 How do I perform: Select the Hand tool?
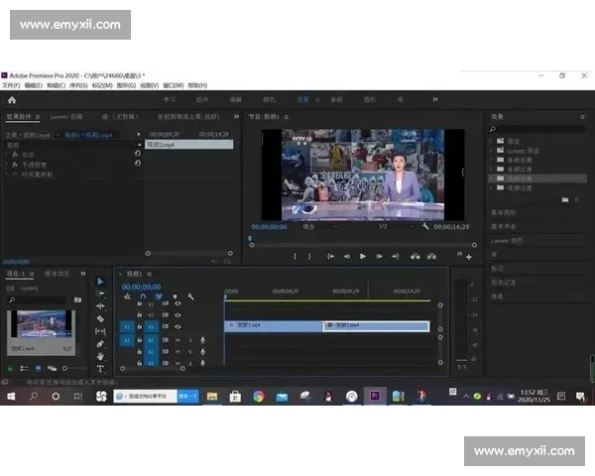tap(100, 356)
